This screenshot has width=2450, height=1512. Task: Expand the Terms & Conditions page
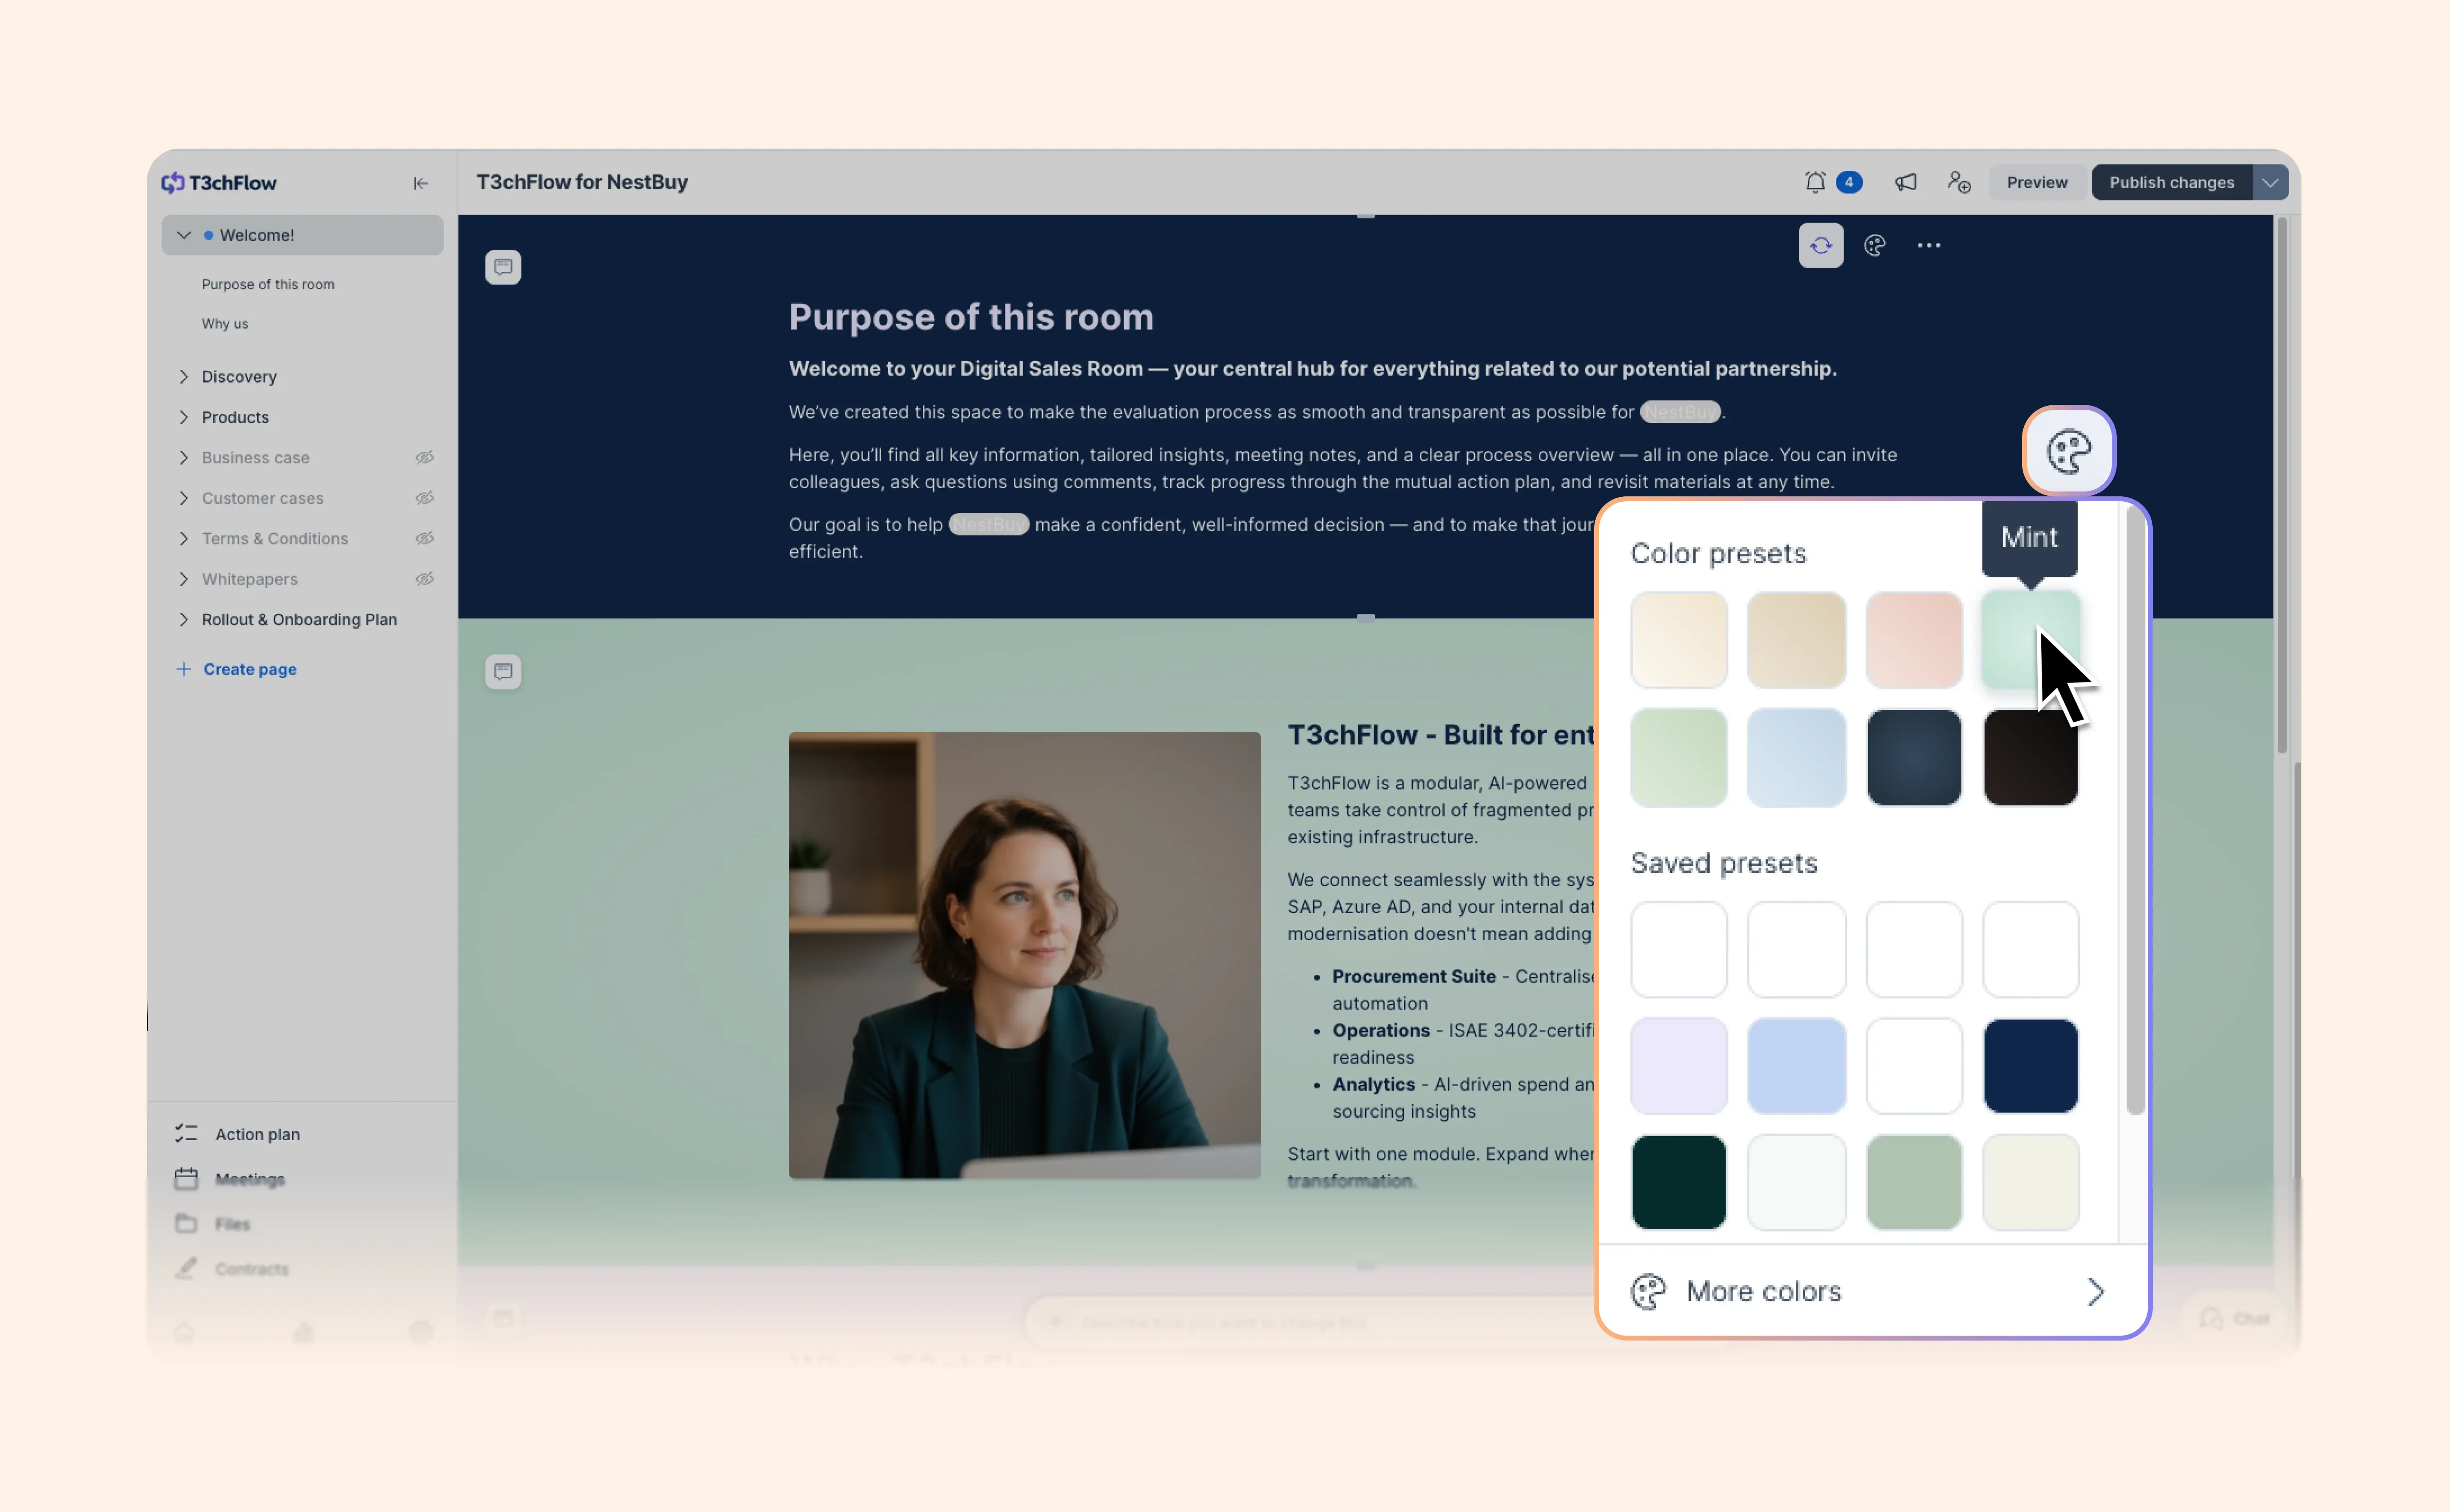[184, 538]
